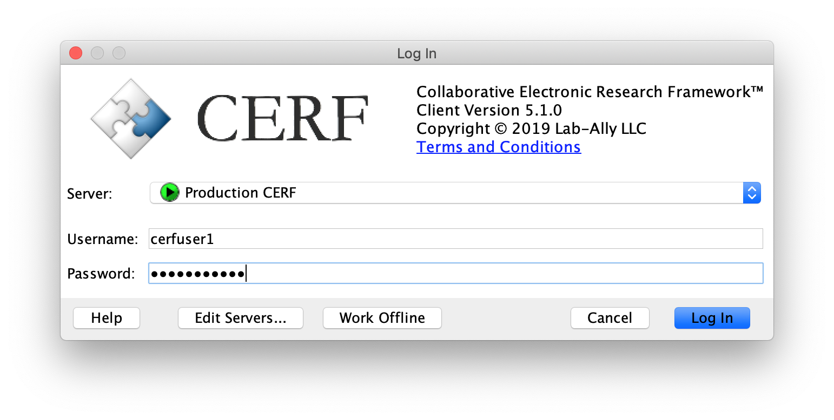Click the Log In title bar text

[x=416, y=53]
